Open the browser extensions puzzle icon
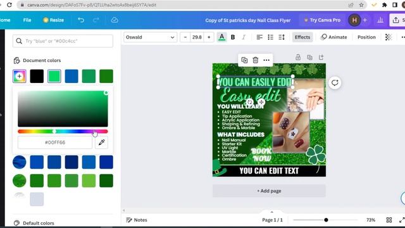 coord(385,5)
